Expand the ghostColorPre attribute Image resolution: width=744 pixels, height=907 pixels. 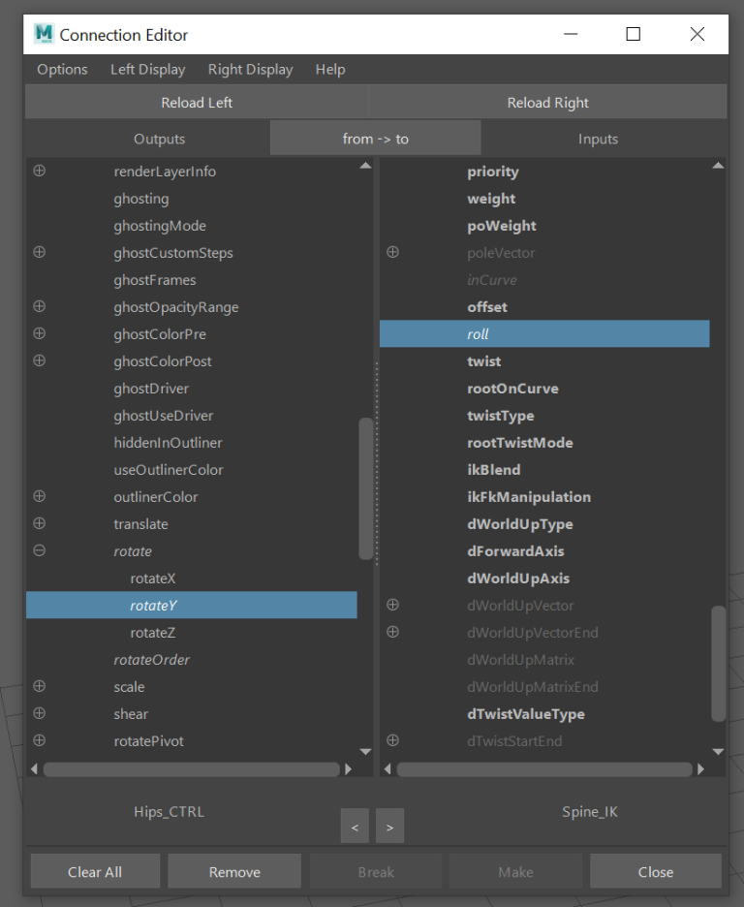(x=40, y=334)
